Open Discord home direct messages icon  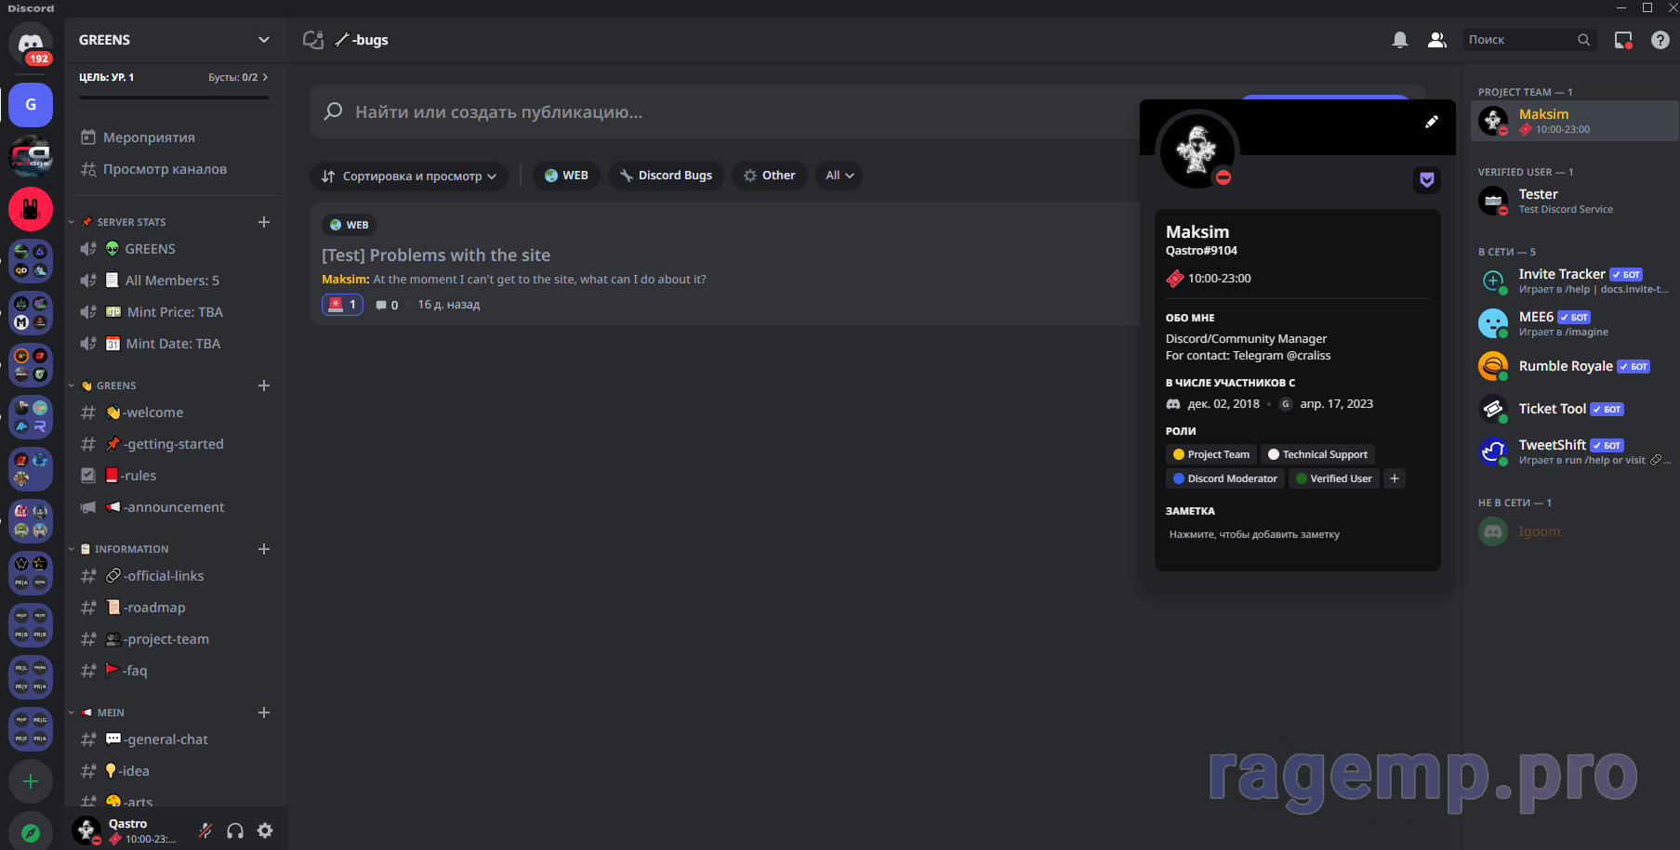pos(31,43)
